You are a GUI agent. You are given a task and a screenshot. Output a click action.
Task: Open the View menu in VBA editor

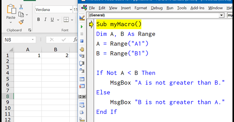(113, 8)
